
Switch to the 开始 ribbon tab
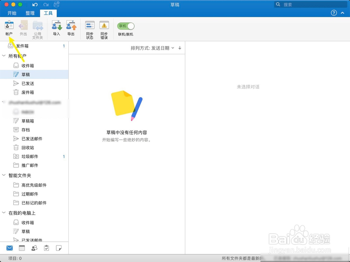tap(12, 13)
